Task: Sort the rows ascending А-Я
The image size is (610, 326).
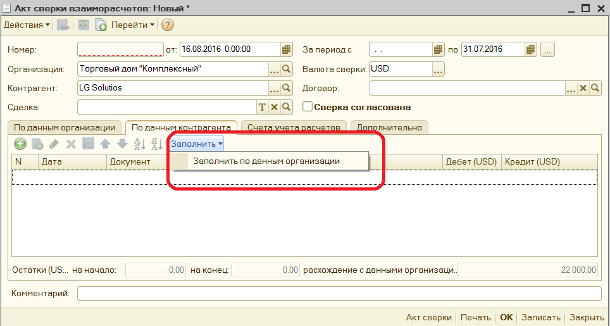Action: point(140,144)
